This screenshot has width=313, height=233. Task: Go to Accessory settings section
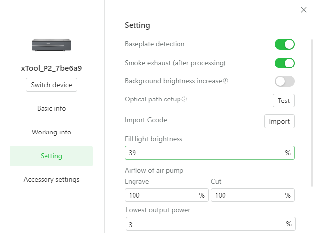51,180
